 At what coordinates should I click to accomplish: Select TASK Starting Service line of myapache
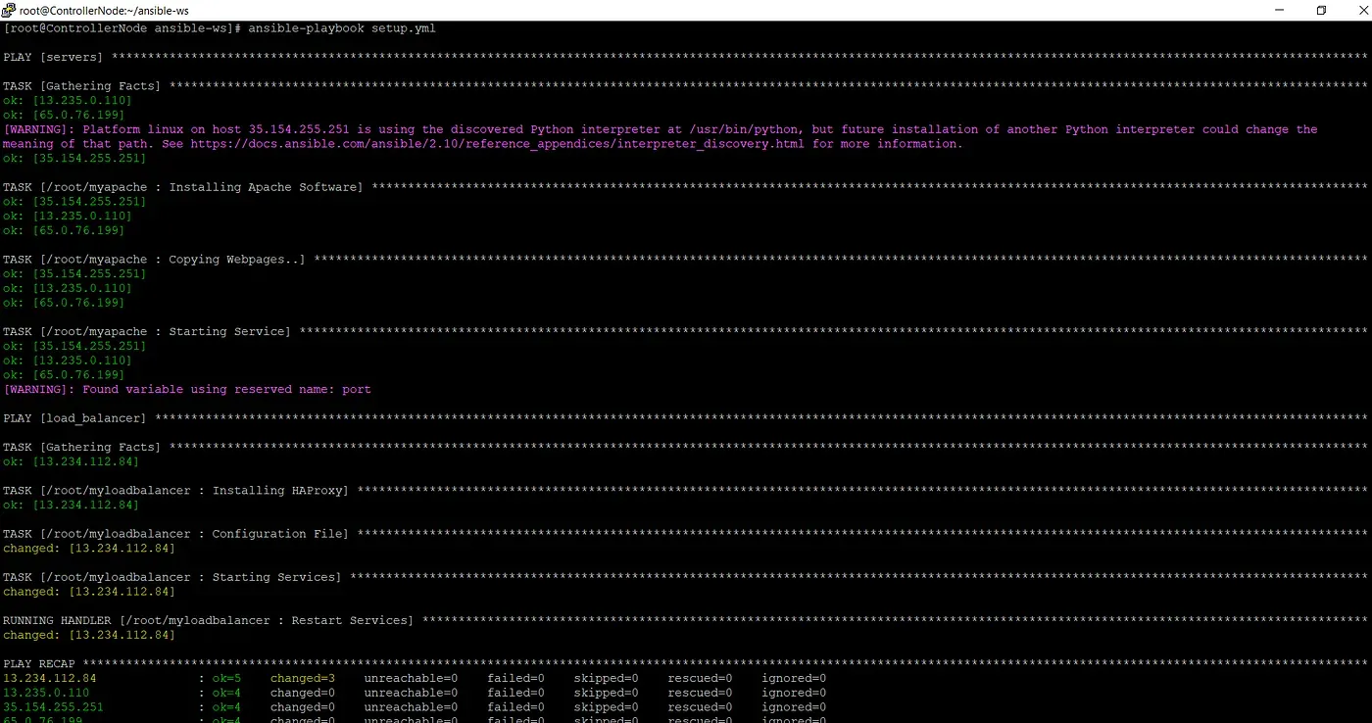tap(686, 332)
